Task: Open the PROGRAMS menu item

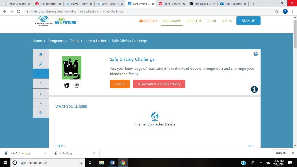Action: click(x=172, y=21)
